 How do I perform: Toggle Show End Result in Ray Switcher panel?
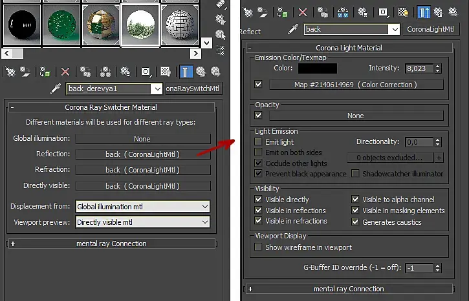point(186,72)
